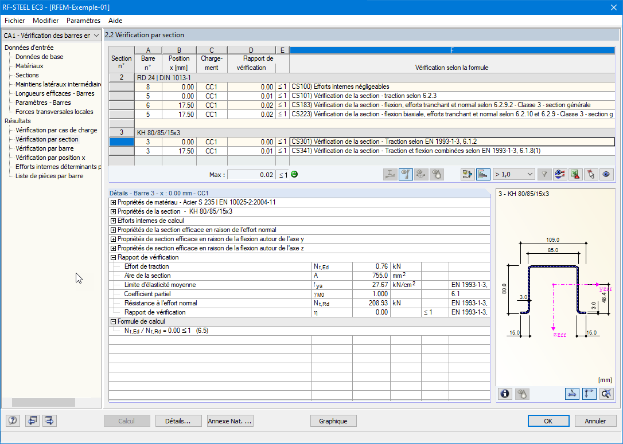
Task: Click the help question mark icon
Action: (13, 421)
